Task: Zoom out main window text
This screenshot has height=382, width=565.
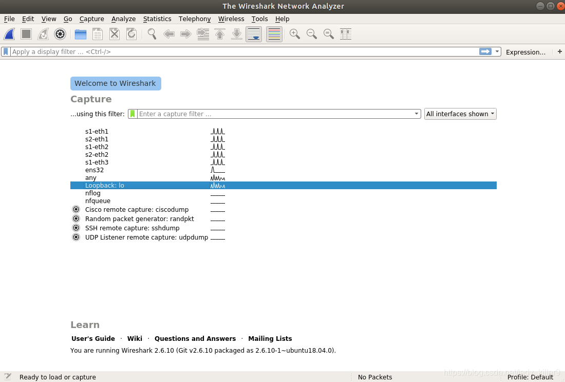Action: point(312,34)
